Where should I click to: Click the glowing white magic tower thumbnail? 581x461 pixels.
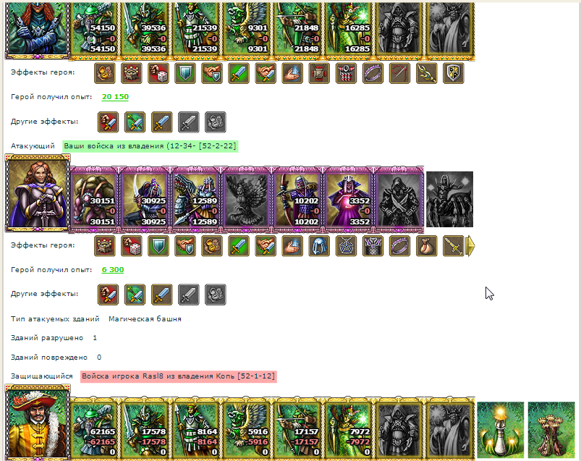tap(501, 430)
